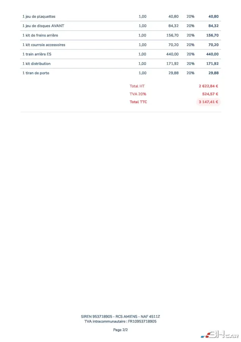Image resolution: width=241 pixels, height=342 pixels.
Task: Click the SIREN 953718905 footer line
Action: coord(121,317)
